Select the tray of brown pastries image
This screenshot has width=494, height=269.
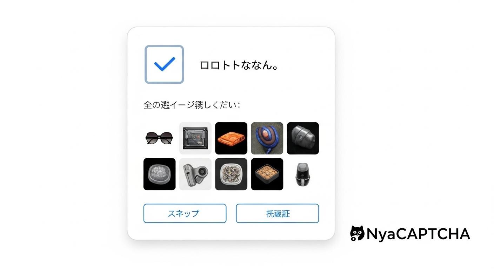pyautogui.click(x=267, y=174)
